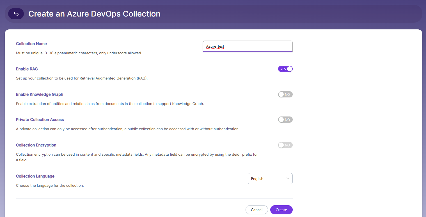Click the 'Collection Language' label
This screenshot has width=426, height=217.
tap(35, 176)
